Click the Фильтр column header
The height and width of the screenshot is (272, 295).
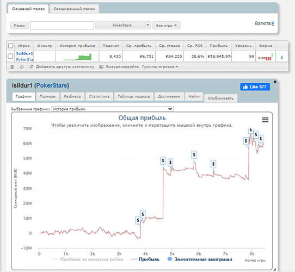(x=45, y=46)
